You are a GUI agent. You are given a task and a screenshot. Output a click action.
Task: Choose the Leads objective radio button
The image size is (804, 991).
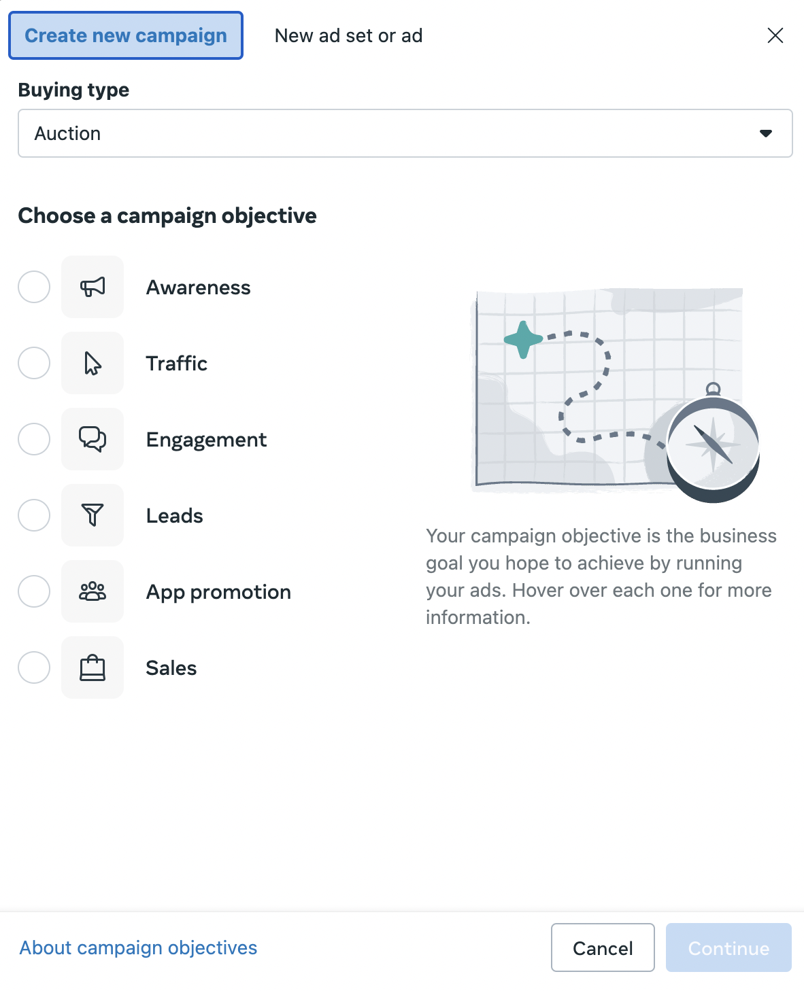[x=34, y=515]
